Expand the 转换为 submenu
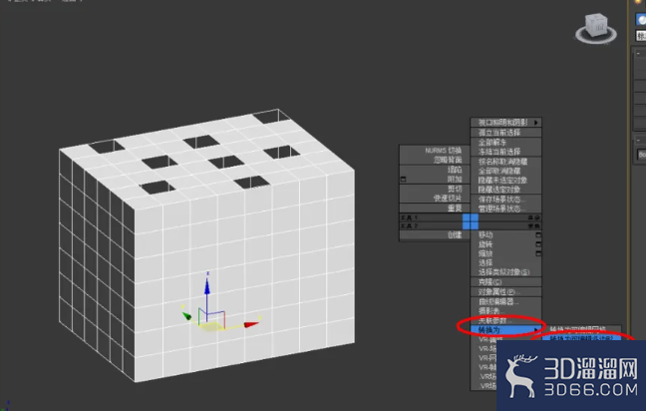 click(505, 330)
